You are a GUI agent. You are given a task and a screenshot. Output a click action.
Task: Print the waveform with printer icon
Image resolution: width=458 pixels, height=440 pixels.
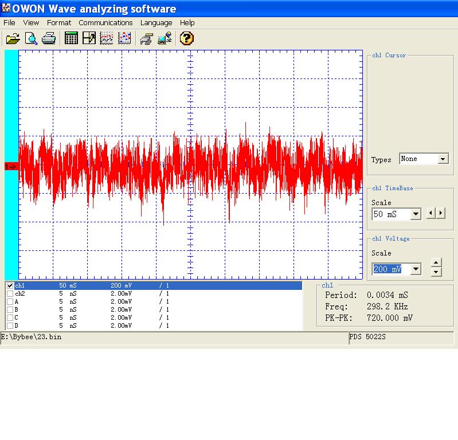49,38
